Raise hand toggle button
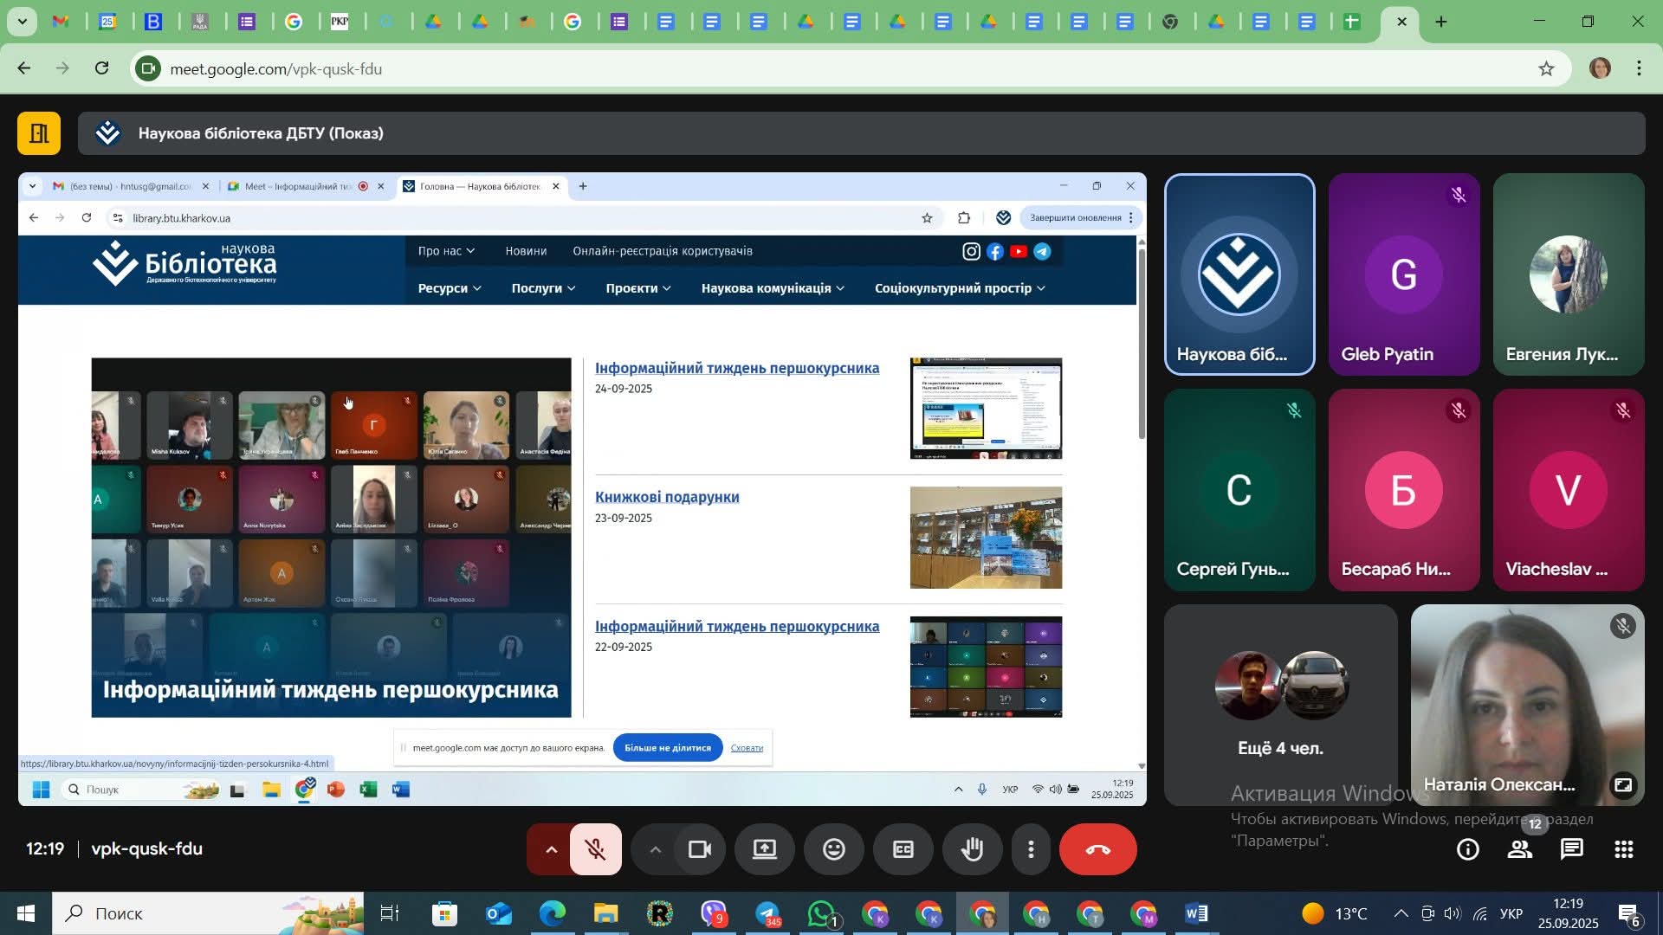This screenshot has width=1663, height=935. pyautogui.click(x=972, y=849)
